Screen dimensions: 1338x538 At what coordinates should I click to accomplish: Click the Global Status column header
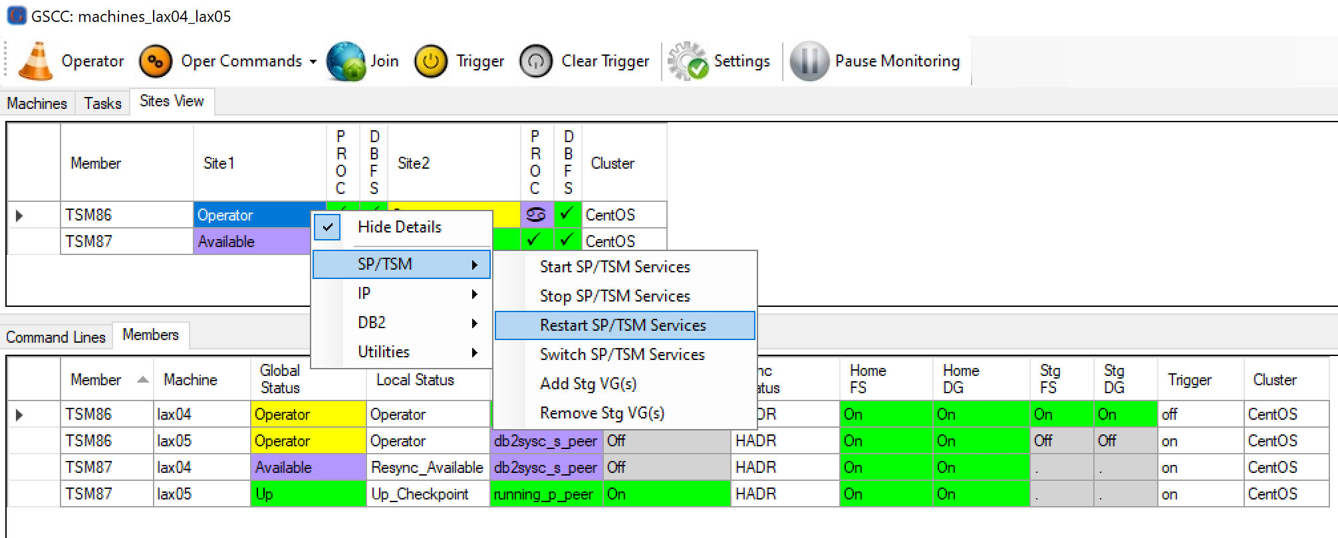(308, 379)
